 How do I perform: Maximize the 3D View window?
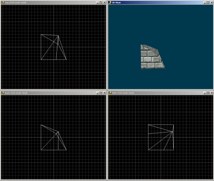pyautogui.click(x=208, y=2)
